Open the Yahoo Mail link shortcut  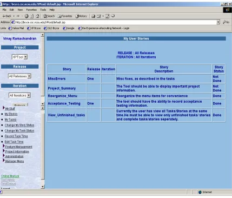[x=16, y=28]
